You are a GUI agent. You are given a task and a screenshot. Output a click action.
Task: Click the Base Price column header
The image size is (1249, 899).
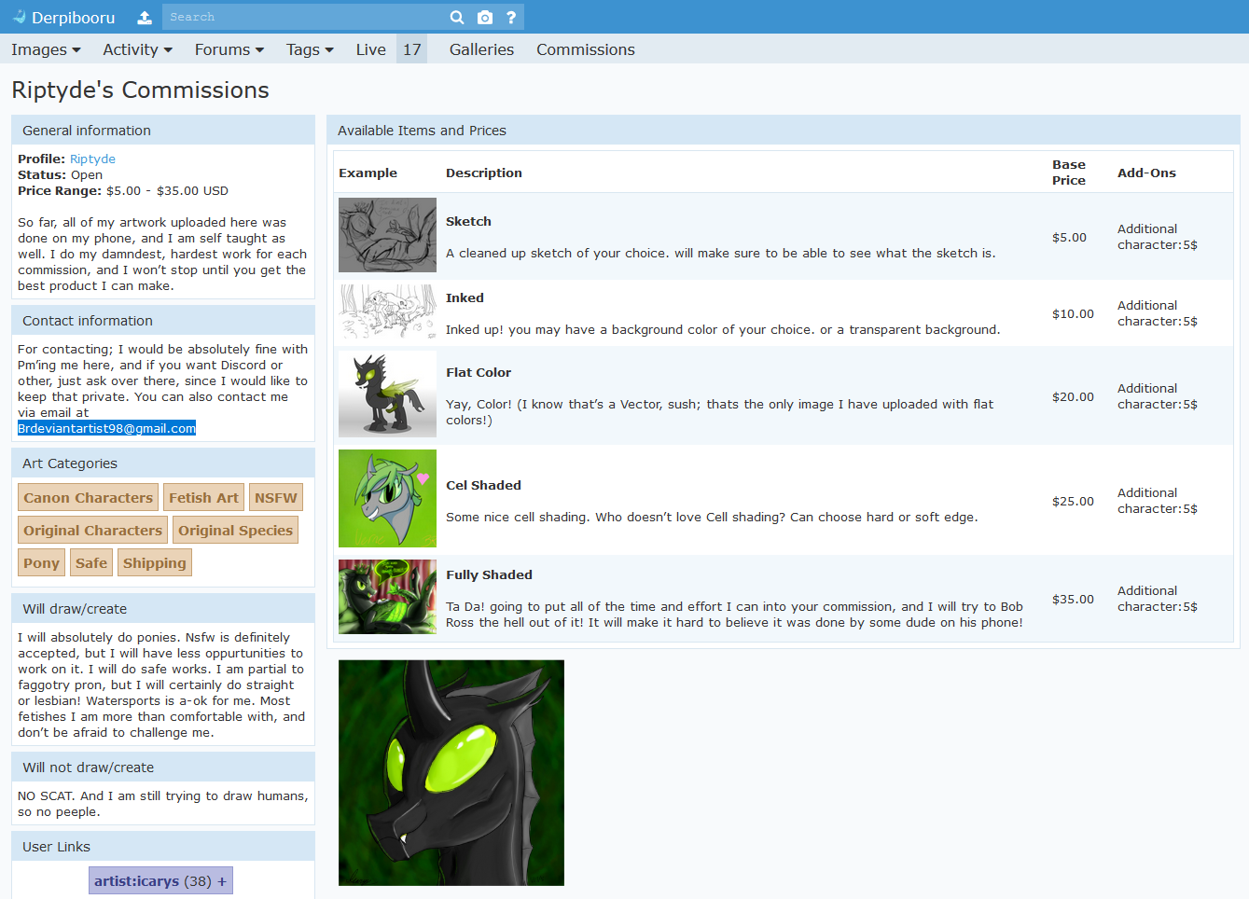click(x=1069, y=173)
